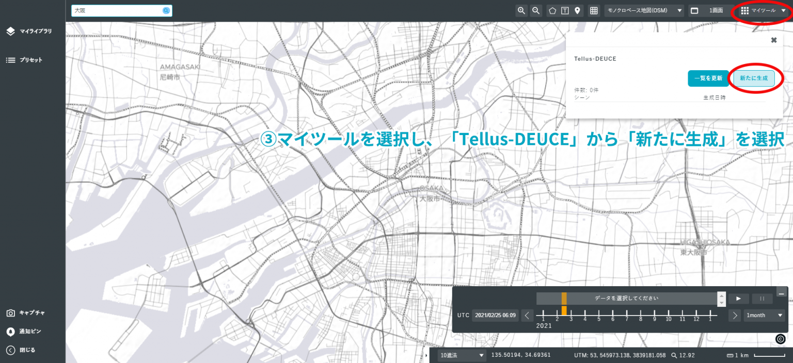793x363 pixels.
Task: Click the 一覧を更新 button
Action: tap(708, 78)
